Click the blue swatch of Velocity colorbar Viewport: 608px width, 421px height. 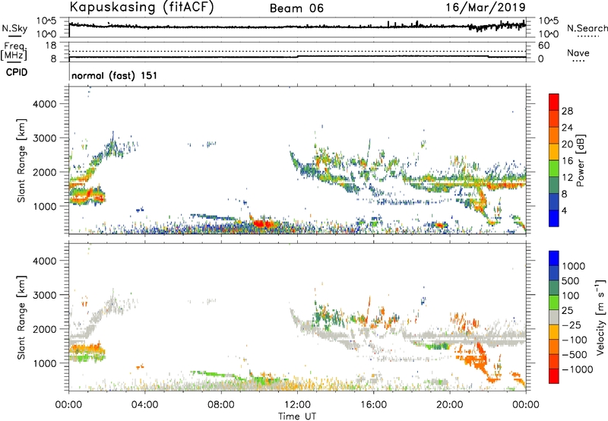554,258
